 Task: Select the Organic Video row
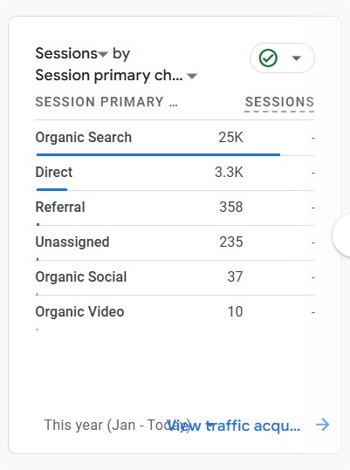pyautogui.click(x=175, y=313)
